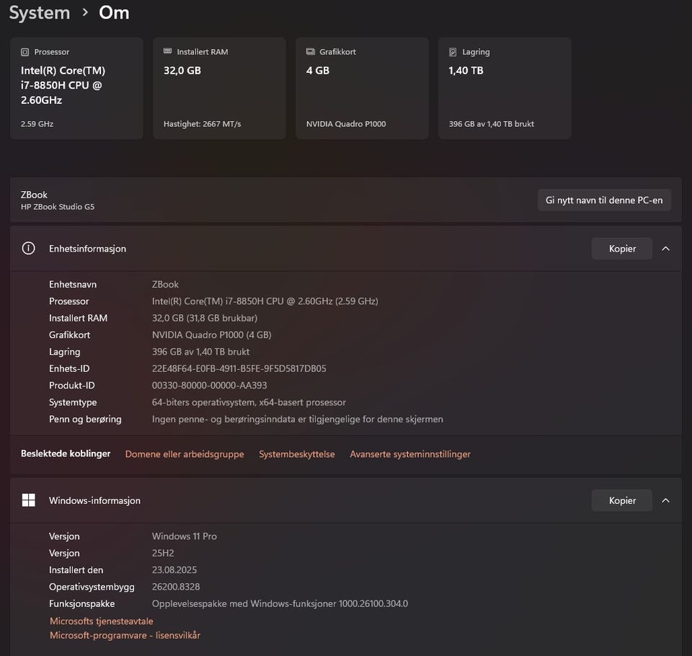This screenshot has width=692, height=656.
Task: Click the Installert RAM memory icon
Action: 168,51
